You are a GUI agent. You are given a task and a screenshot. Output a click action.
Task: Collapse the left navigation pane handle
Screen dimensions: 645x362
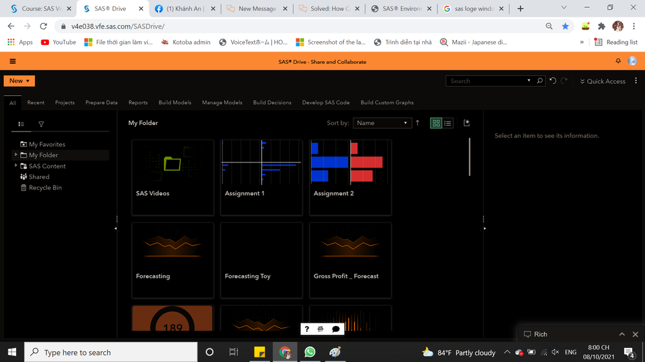coord(116,228)
